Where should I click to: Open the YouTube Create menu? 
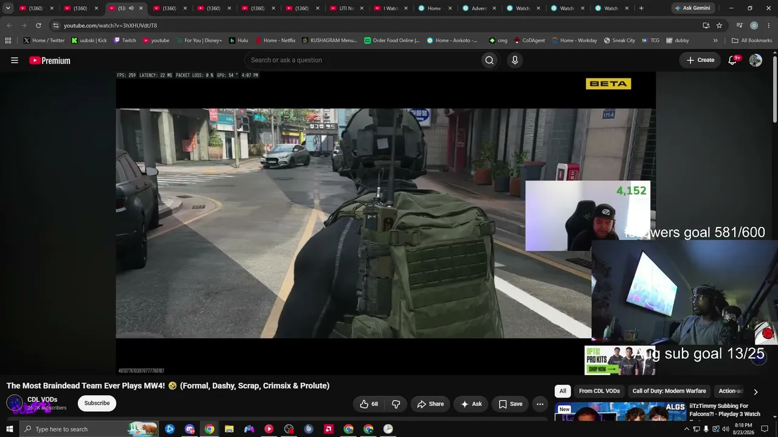click(x=700, y=60)
